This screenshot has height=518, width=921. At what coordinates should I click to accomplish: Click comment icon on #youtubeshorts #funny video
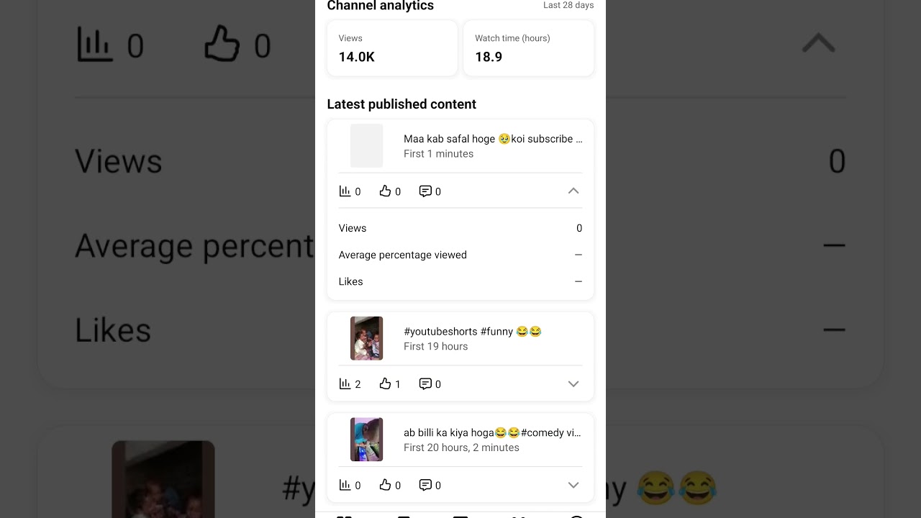point(425,384)
